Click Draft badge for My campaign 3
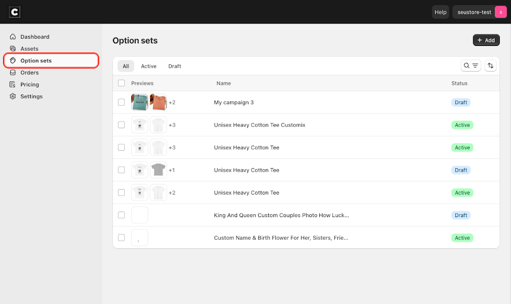 pos(461,102)
